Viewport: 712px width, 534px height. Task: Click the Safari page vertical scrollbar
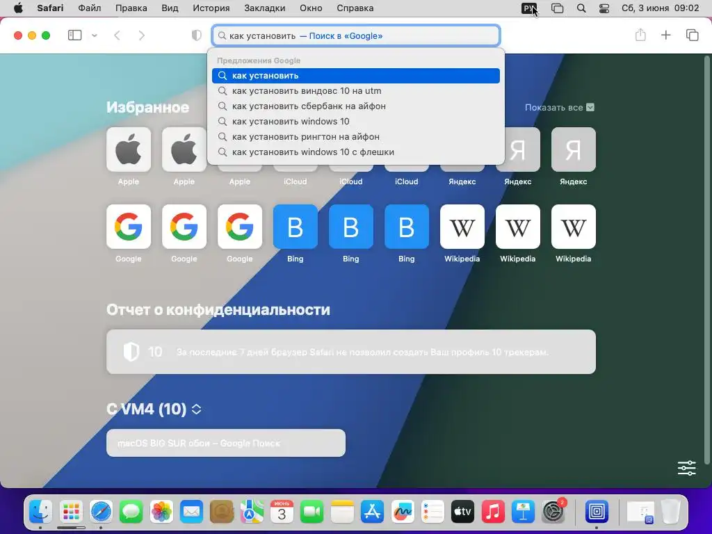tap(706, 259)
